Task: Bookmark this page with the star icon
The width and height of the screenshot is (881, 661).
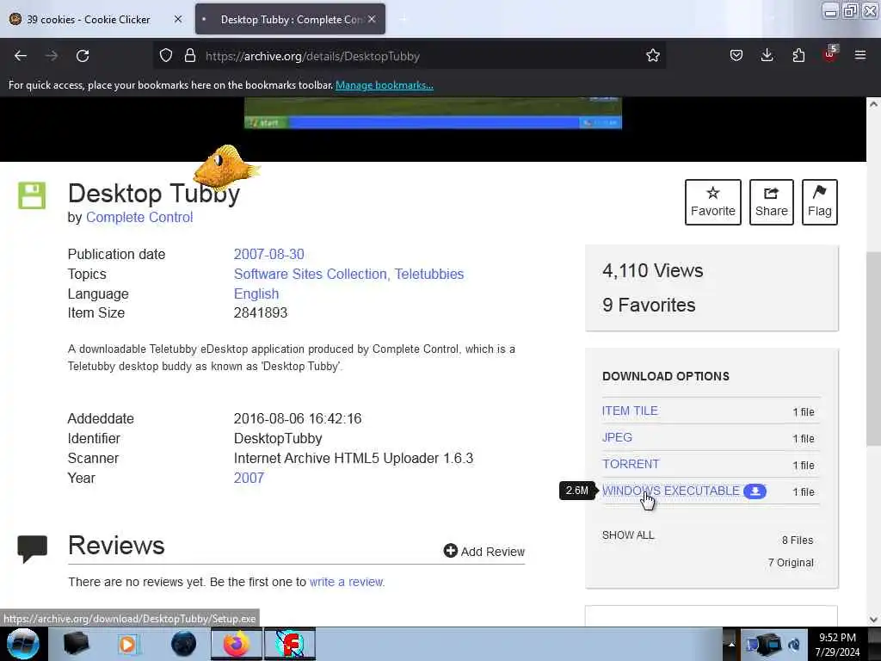Action: (x=652, y=56)
